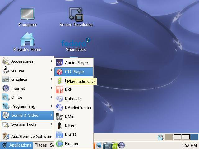
Task: Open KsCD from the submenu
Action: tap(70, 135)
